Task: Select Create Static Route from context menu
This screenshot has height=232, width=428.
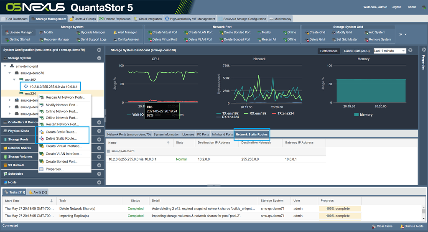Action: click(61, 132)
